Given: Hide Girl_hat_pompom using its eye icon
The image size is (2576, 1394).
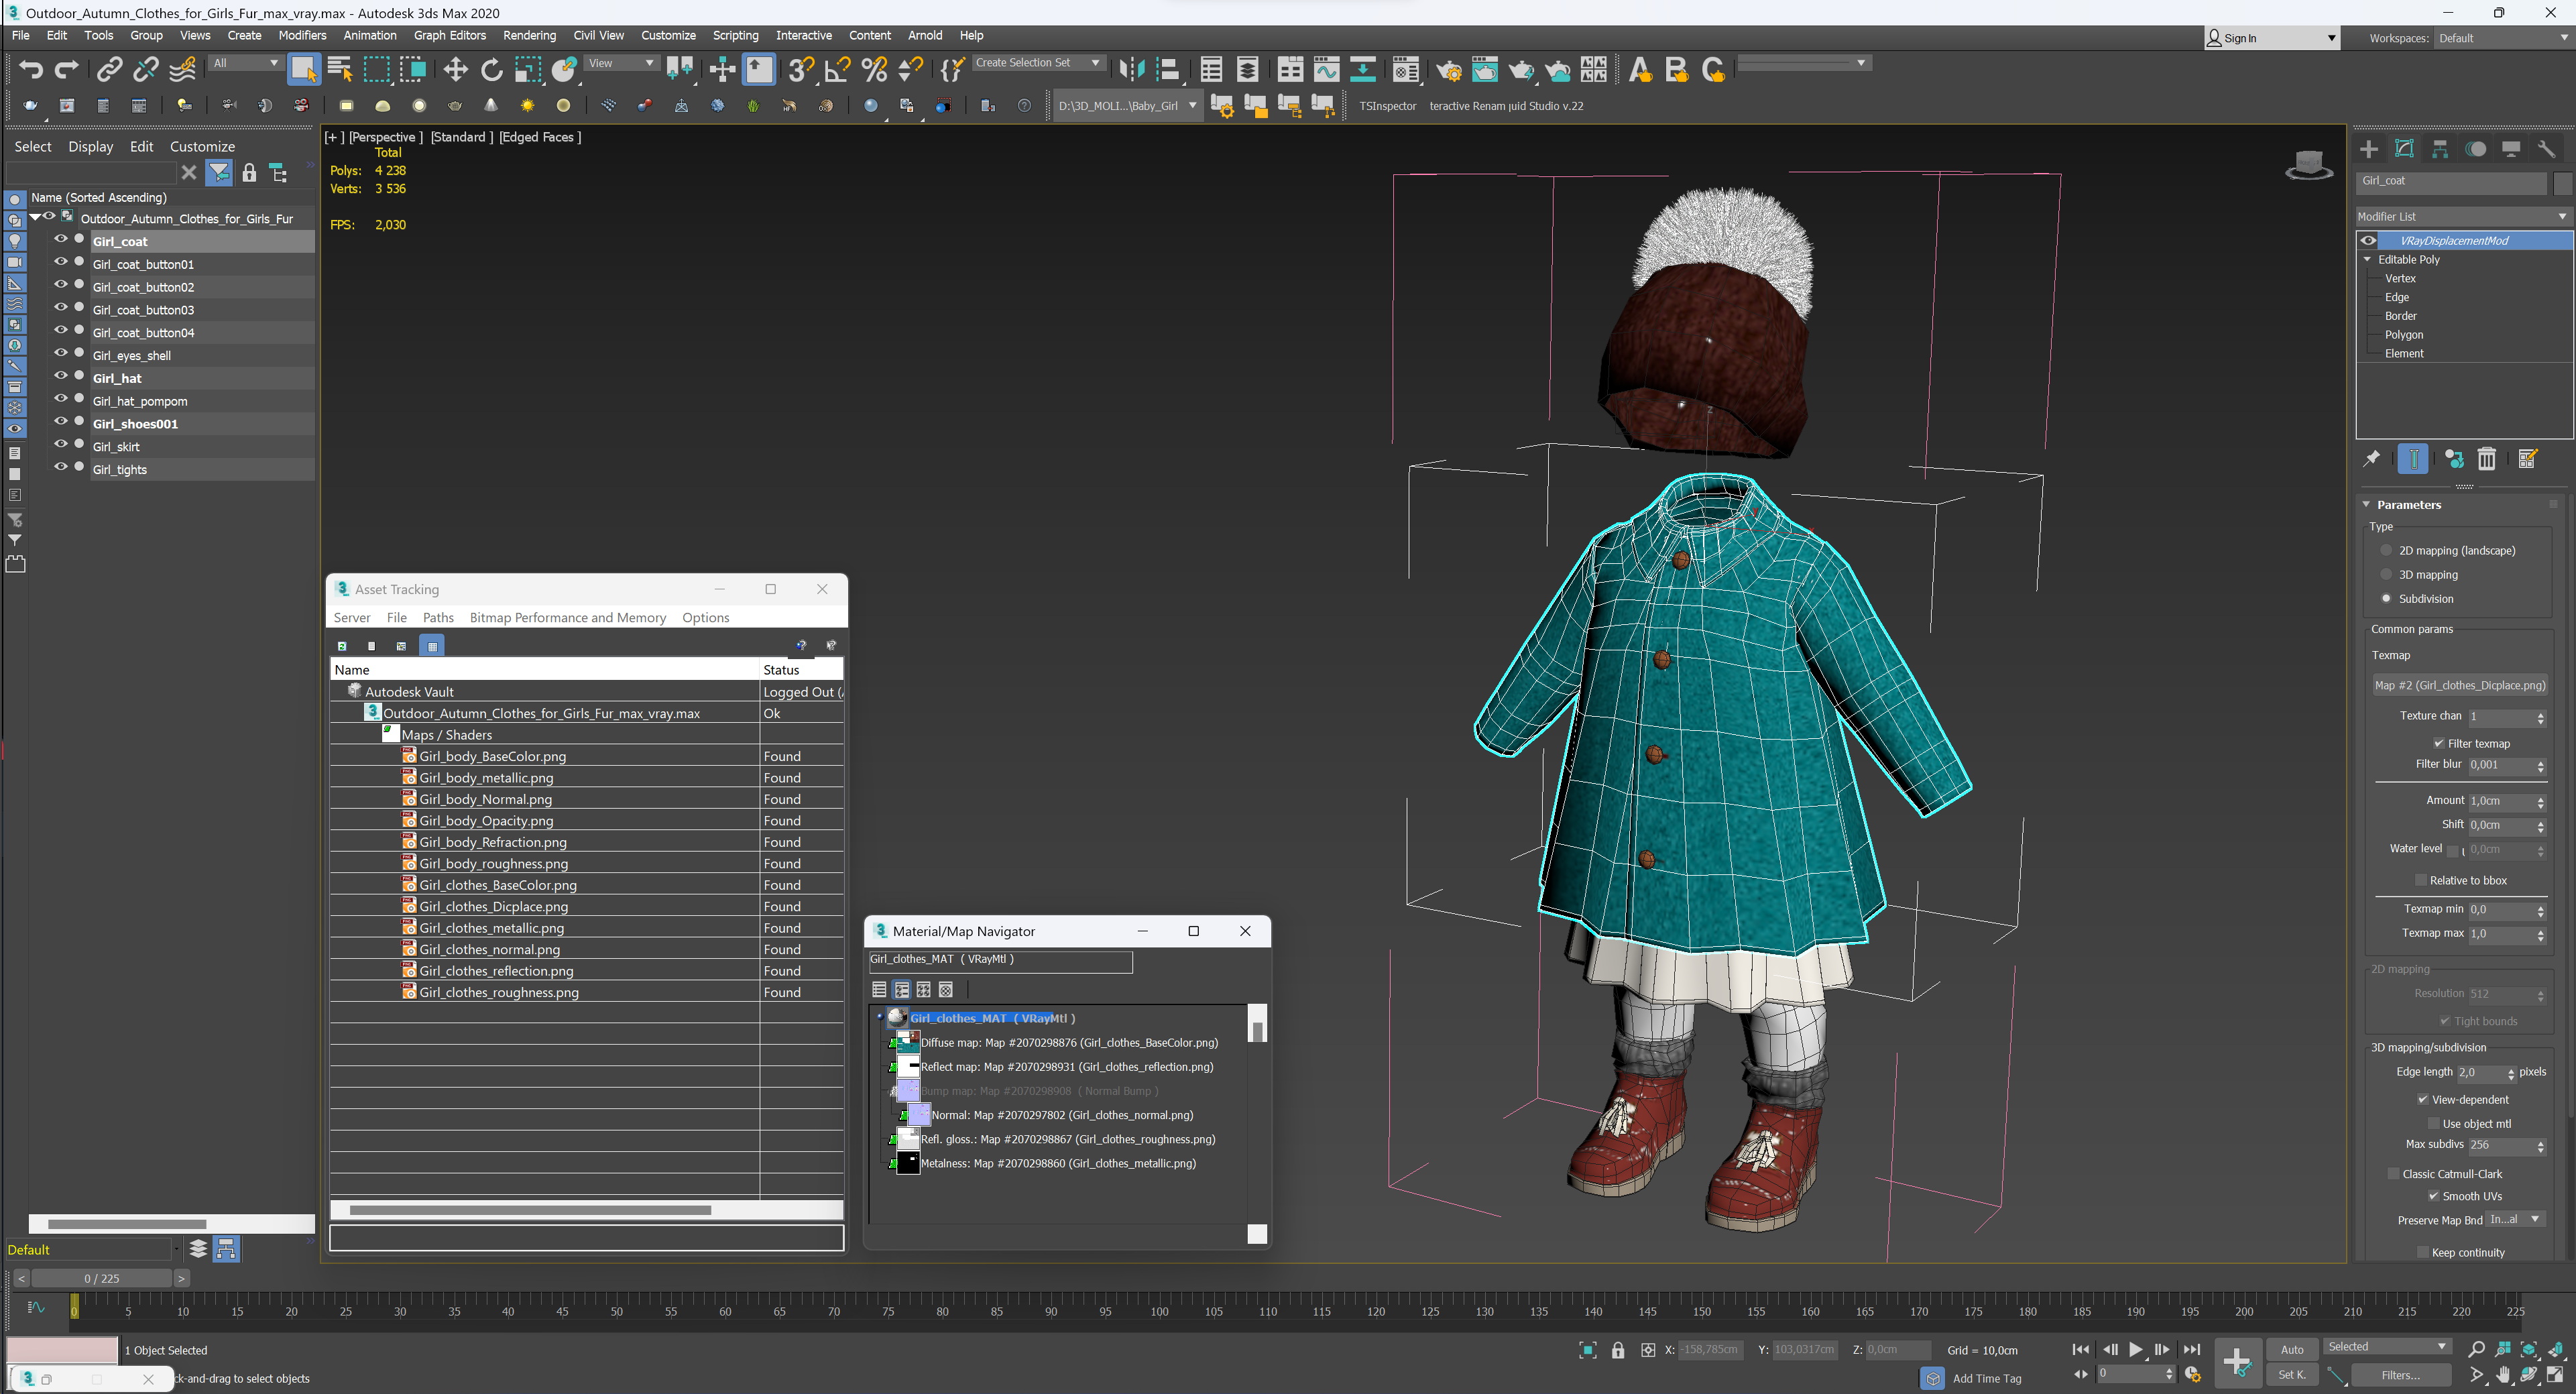Looking at the screenshot, I should [x=60, y=399].
